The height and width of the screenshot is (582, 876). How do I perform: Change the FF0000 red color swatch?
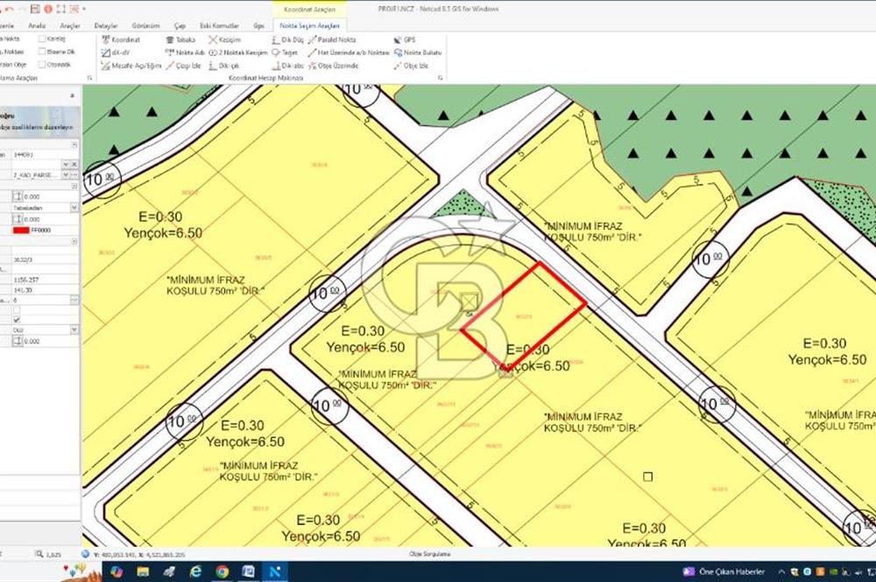click(x=21, y=231)
